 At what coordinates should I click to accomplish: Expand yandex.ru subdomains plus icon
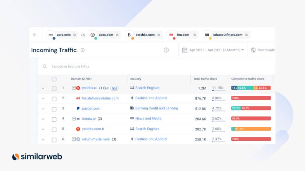[x=74, y=88]
